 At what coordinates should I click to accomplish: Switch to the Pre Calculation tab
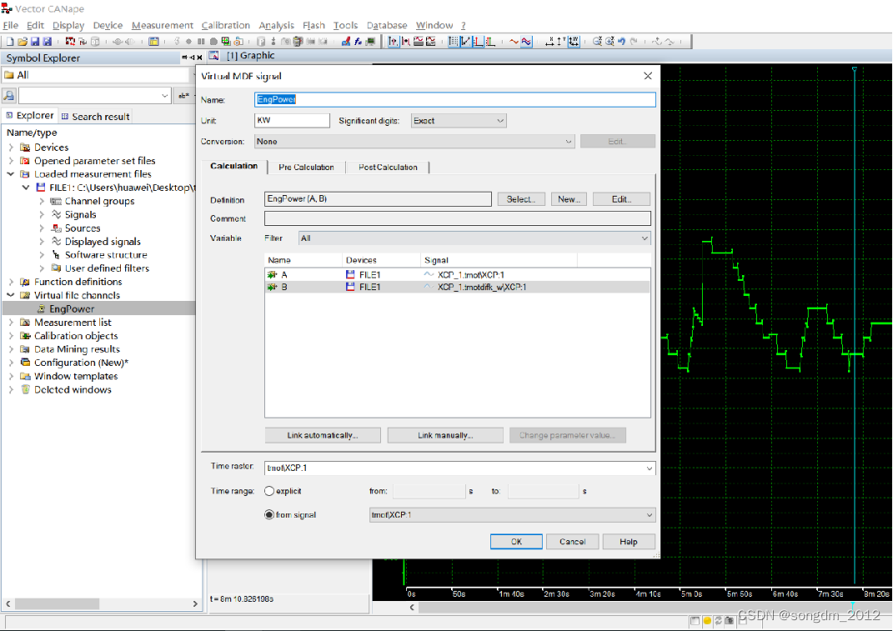pos(306,167)
